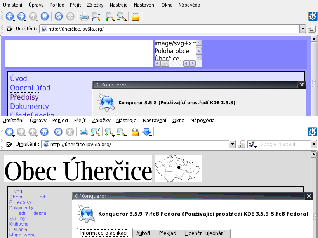Open the Knihovna link in the lower page
This screenshot has width=318, height=238.
(19, 224)
